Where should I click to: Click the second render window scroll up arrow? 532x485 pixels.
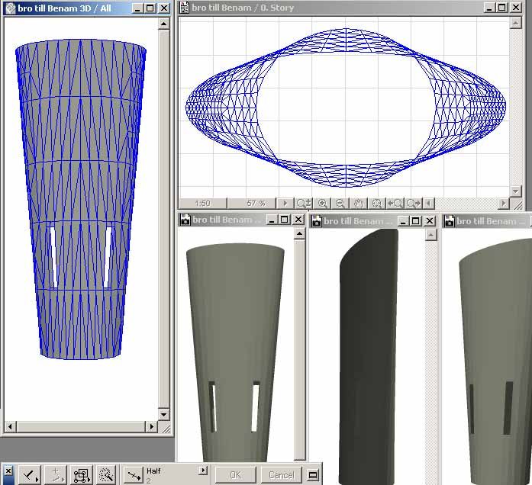pos(431,235)
